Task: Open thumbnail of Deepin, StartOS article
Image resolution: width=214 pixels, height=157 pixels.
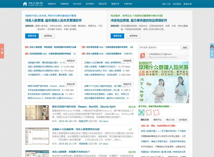Action: click(37, 113)
